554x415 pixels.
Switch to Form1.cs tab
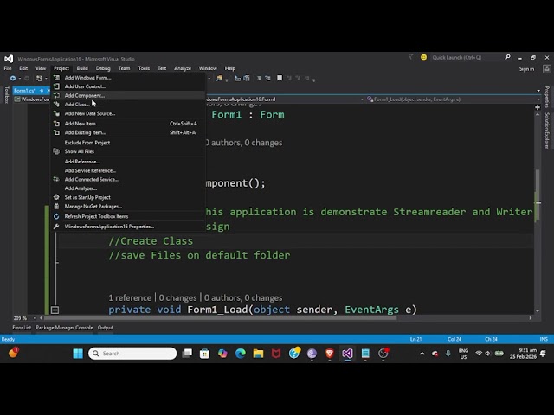(x=25, y=91)
